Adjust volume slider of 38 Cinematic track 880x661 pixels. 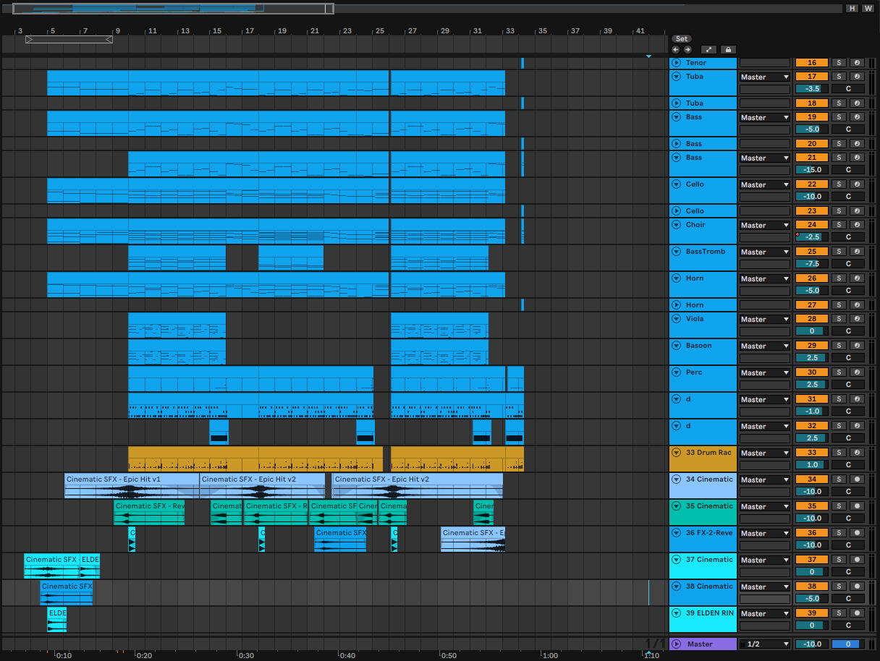[811, 599]
